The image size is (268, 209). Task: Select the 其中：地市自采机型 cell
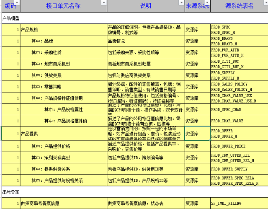(x=64, y=64)
